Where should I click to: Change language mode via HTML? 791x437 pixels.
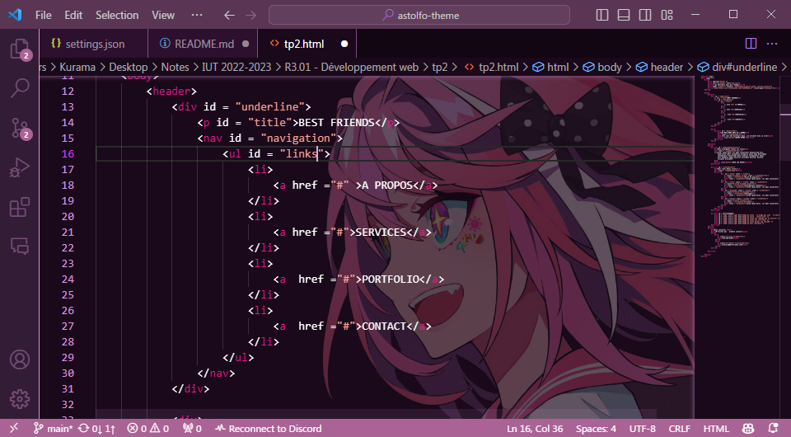click(x=716, y=429)
